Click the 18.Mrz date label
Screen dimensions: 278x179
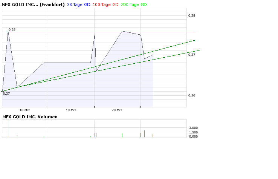(x=24, y=110)
